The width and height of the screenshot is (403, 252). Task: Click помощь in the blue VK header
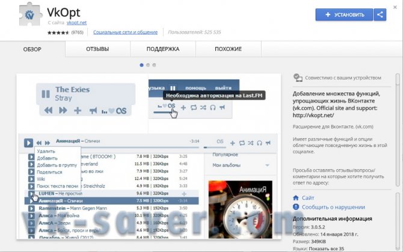pos(195,88)
